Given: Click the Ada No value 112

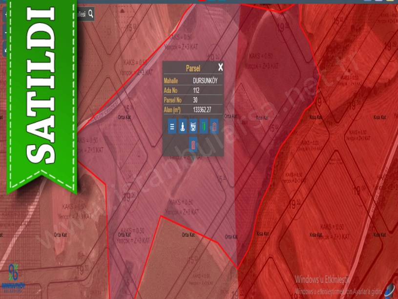Looking at the screenshot, I should (196, 90).
